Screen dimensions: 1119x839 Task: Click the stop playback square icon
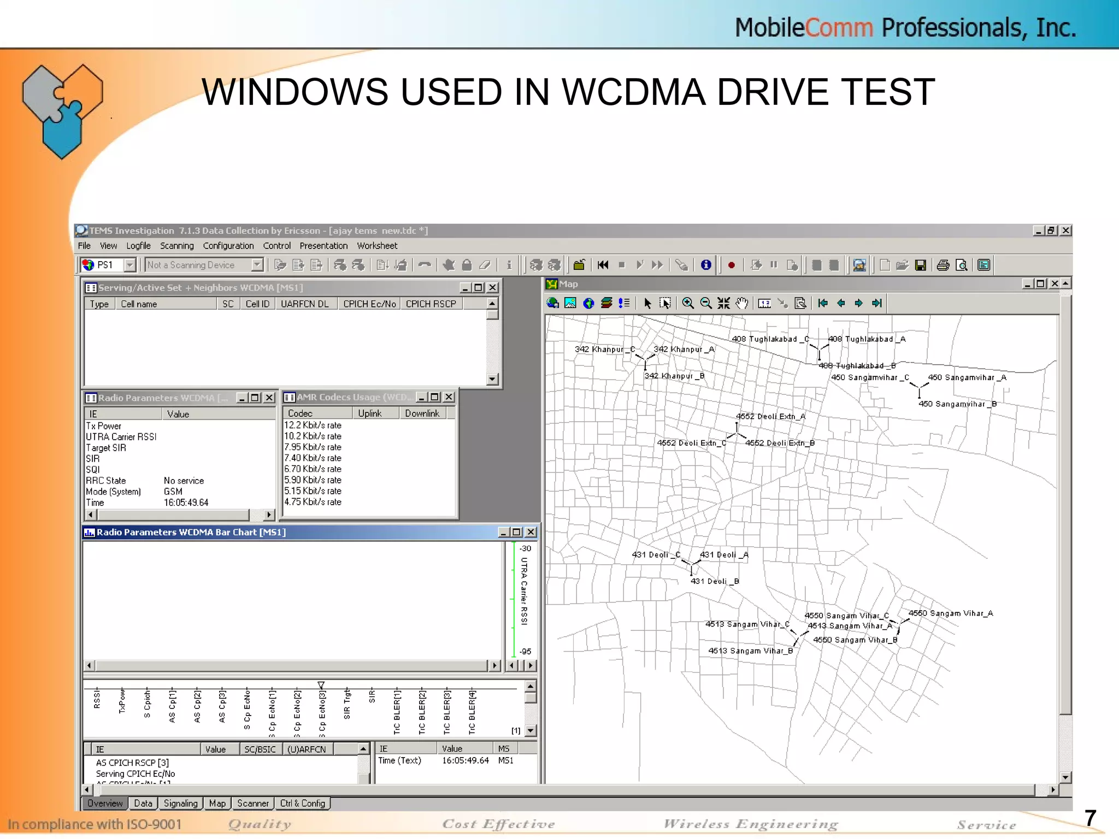click(x=621, y=265)
